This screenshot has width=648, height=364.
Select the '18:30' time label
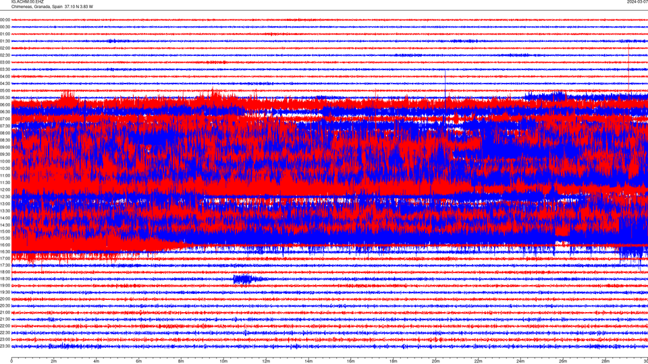click(x=5, y=278)
